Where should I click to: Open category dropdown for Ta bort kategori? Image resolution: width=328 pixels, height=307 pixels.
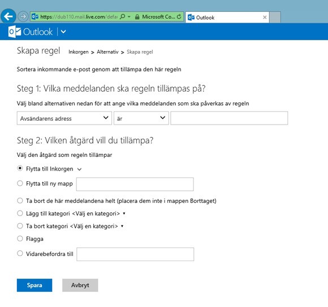tap(122, 226)
